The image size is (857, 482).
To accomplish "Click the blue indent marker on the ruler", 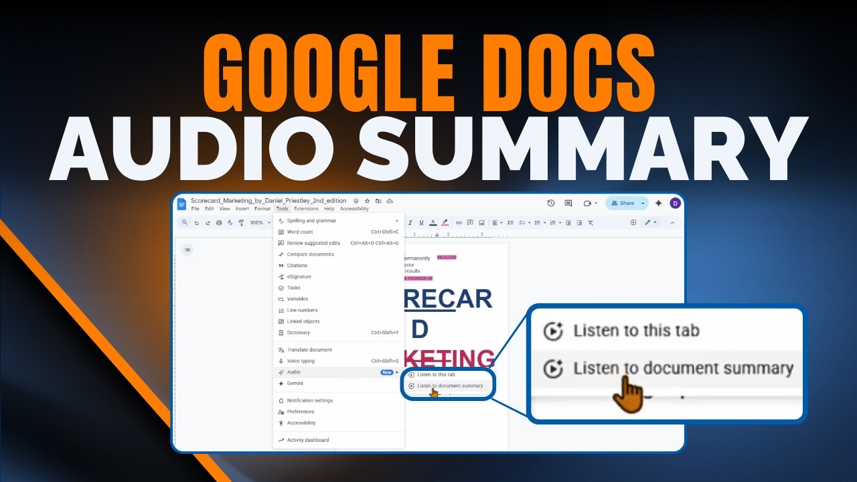I will tap(437, 235).
